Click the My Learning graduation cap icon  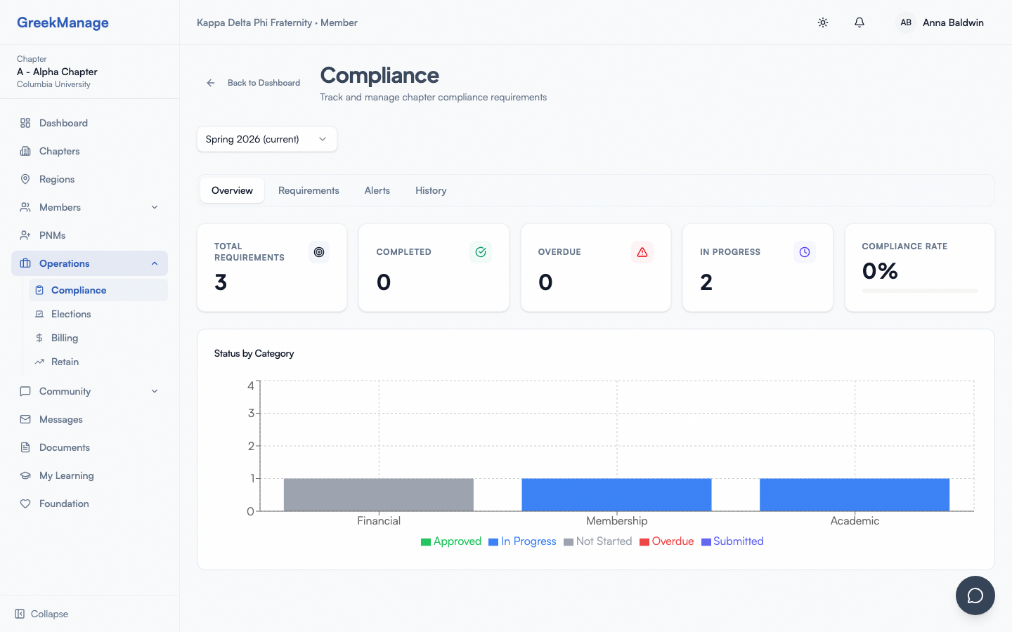click(x=25, y=475)
